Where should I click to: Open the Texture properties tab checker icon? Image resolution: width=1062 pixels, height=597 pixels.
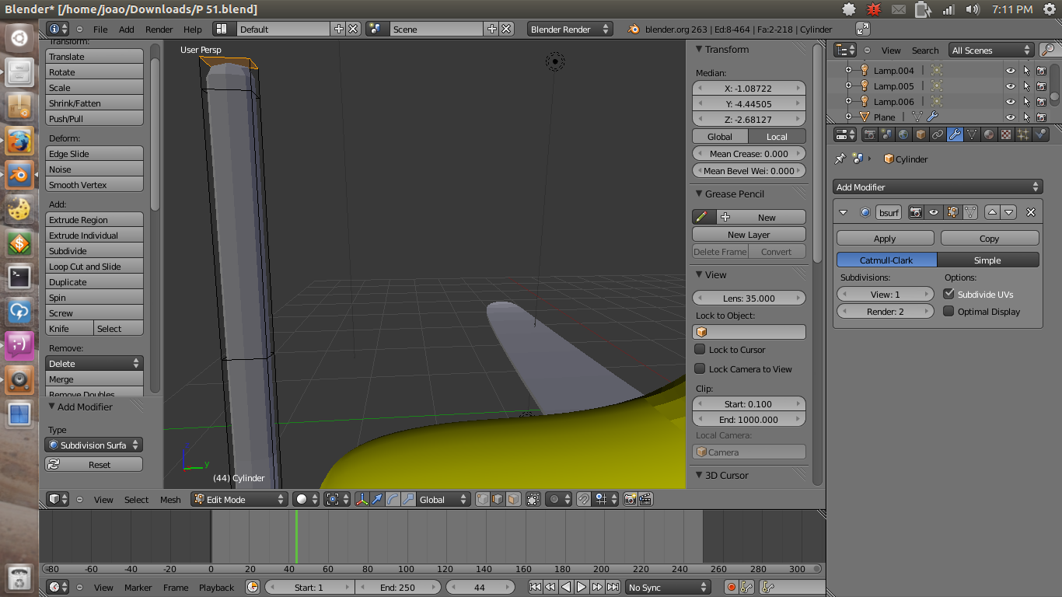tap(1006, 134)
